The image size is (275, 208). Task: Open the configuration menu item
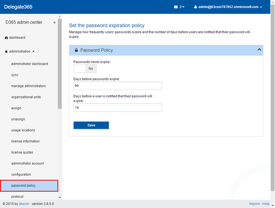tap(21, 174)
